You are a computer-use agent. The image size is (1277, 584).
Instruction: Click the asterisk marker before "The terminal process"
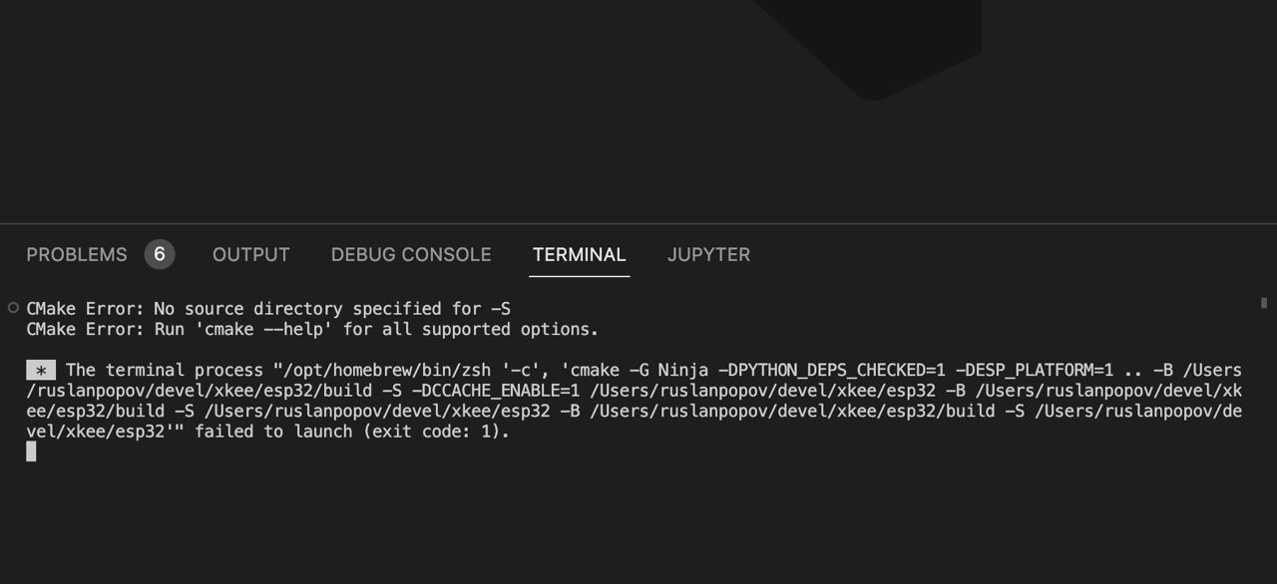[x=41, y=371]
